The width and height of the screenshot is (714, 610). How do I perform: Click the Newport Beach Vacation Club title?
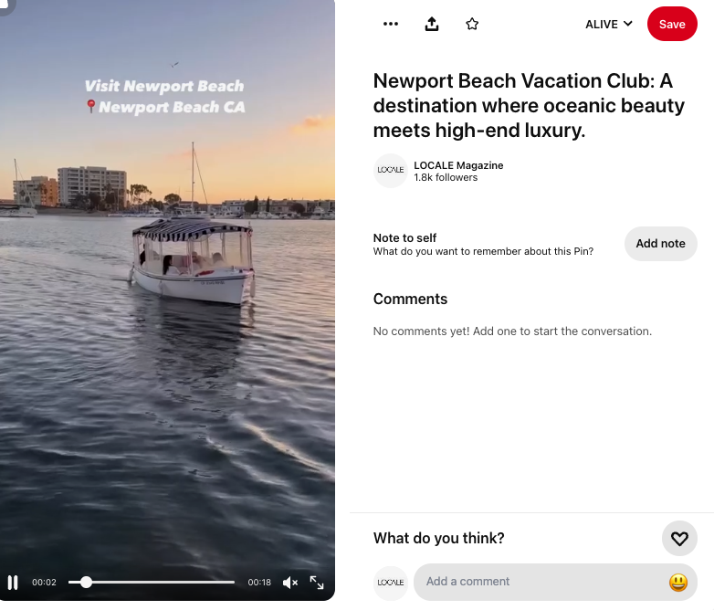[529, 106]
